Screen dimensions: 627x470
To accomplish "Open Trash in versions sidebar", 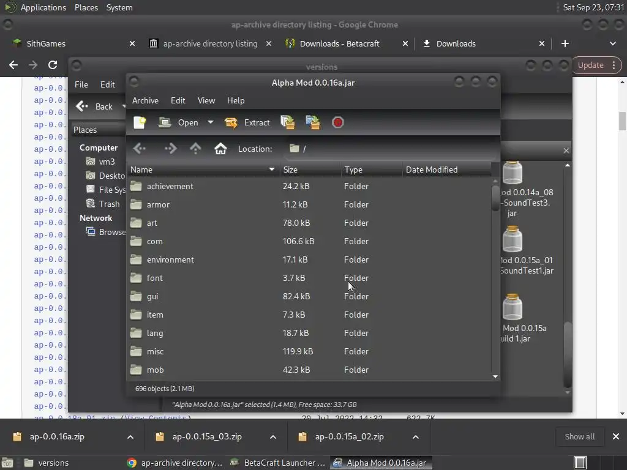I will (103, 204).
